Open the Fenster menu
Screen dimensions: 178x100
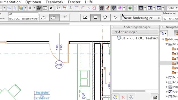tap(74, 2)
